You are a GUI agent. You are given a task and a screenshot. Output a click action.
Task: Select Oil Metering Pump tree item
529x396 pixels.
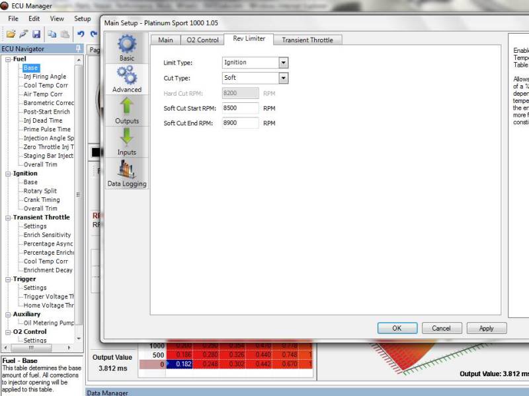pyautogui.click(x=48, y=323)
